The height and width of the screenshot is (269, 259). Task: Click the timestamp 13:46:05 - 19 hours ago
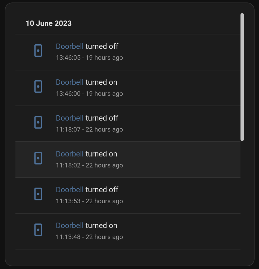point(89,58)
